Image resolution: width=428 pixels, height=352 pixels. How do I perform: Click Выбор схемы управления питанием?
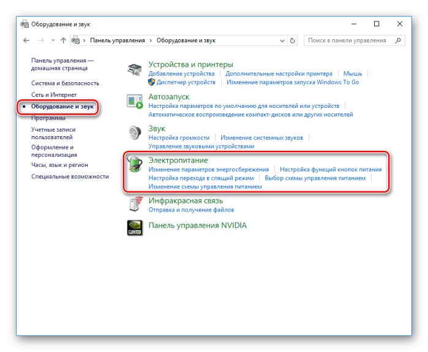(315, 178)
